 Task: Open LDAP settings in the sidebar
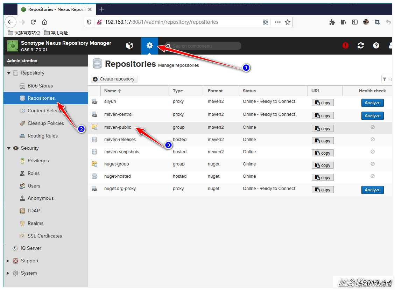[34, 211]
